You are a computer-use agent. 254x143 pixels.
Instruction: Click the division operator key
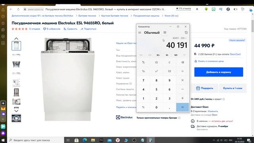tap(183, 71)
